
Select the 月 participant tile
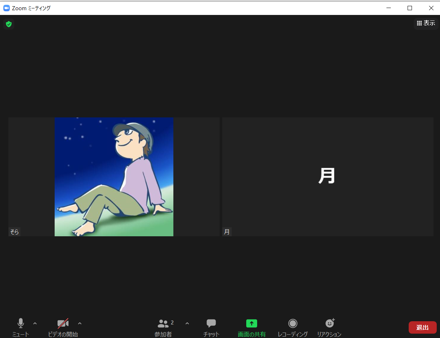[327, 177]
